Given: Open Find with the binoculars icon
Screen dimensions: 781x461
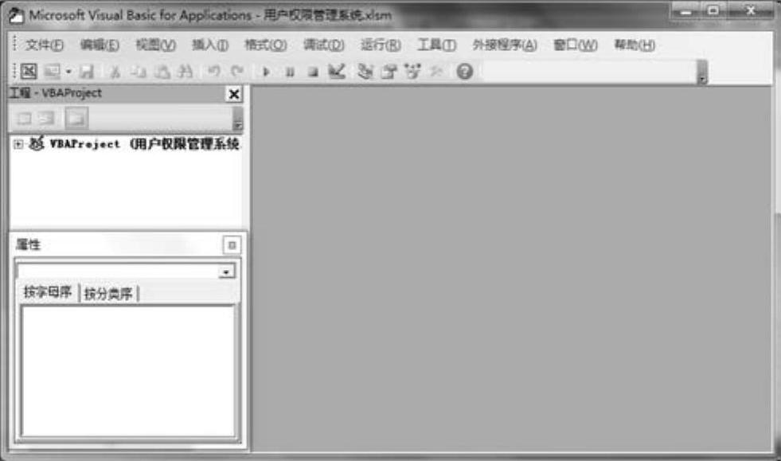Looking at the screenshot, I should [x=185, y=72].
